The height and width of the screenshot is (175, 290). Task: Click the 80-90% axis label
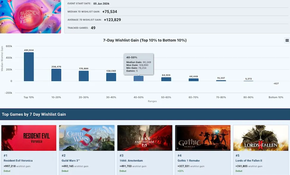(248, 97)
